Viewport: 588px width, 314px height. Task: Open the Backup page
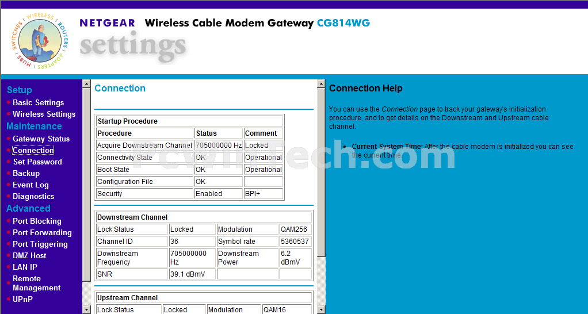pyautogui.click(x=26, y=174)
